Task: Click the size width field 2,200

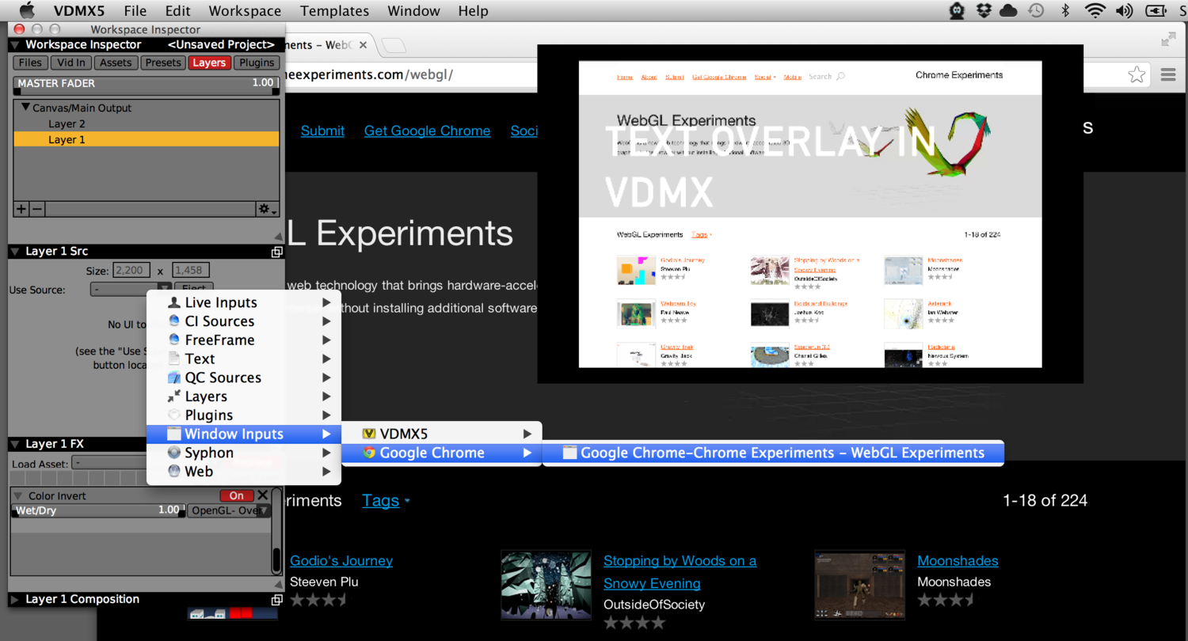Action: (x=131, y=271)
